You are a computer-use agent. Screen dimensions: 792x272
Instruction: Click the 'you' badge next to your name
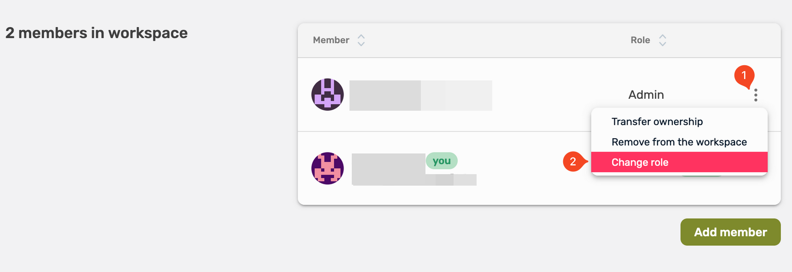coord(442,160)
